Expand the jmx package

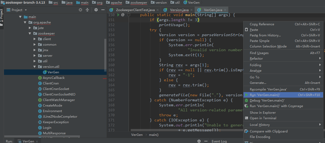point(35,50)
